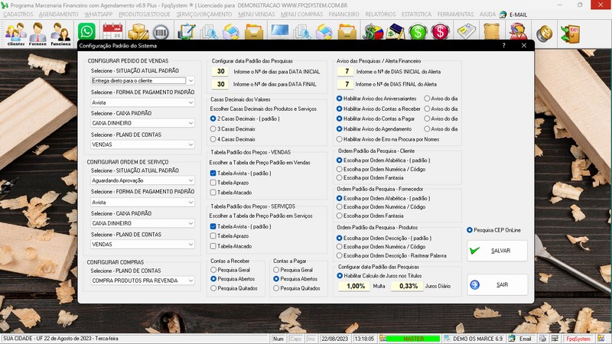The height and width of the screenshot is (344, 612).
Task: Open the Funciona employees toolbar icon
Action: [60, 34]
